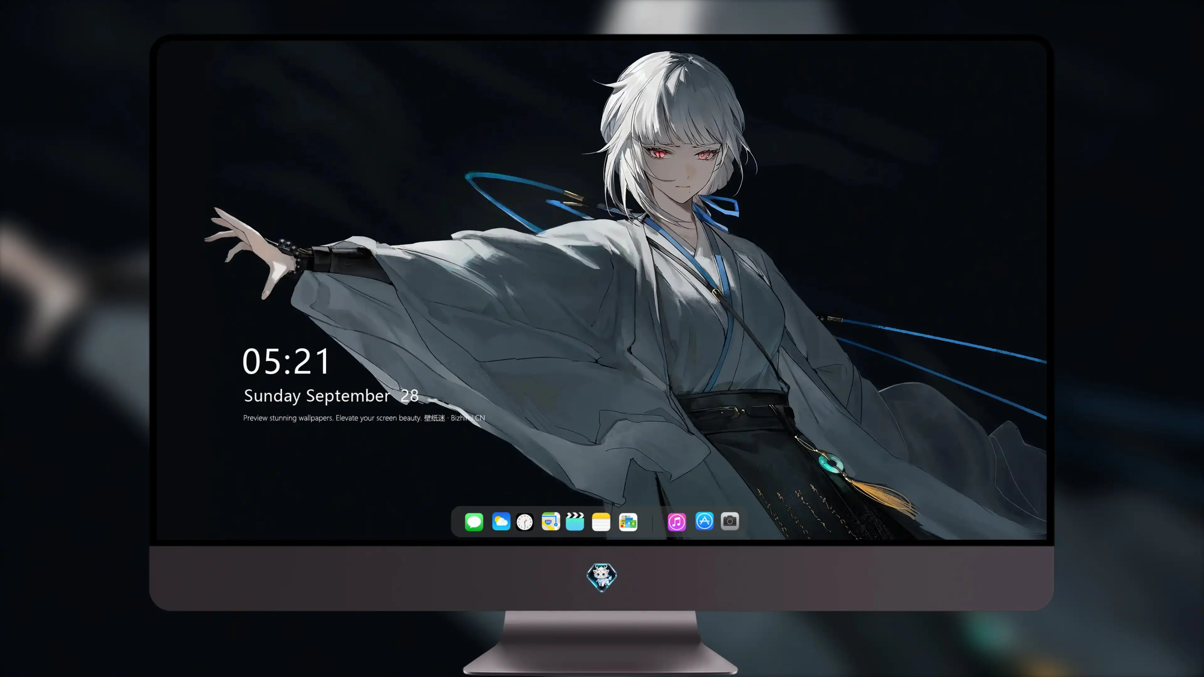Open the clapperboard Videos app in the dock

point(575,522)
